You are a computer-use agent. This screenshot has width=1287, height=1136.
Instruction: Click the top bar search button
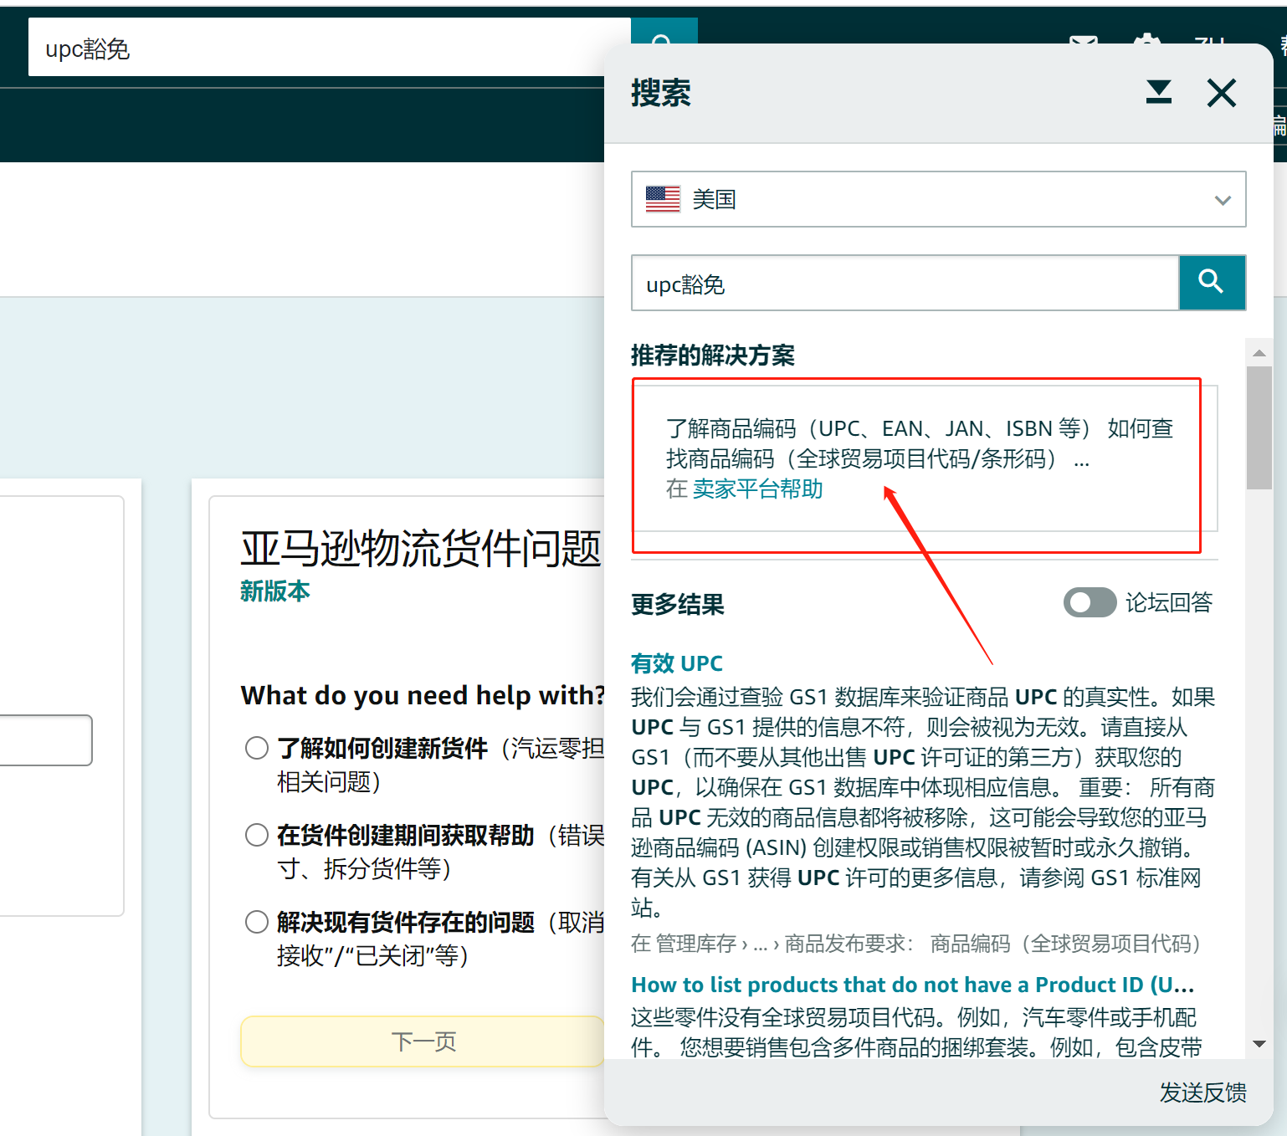click(x=663, y=33)
